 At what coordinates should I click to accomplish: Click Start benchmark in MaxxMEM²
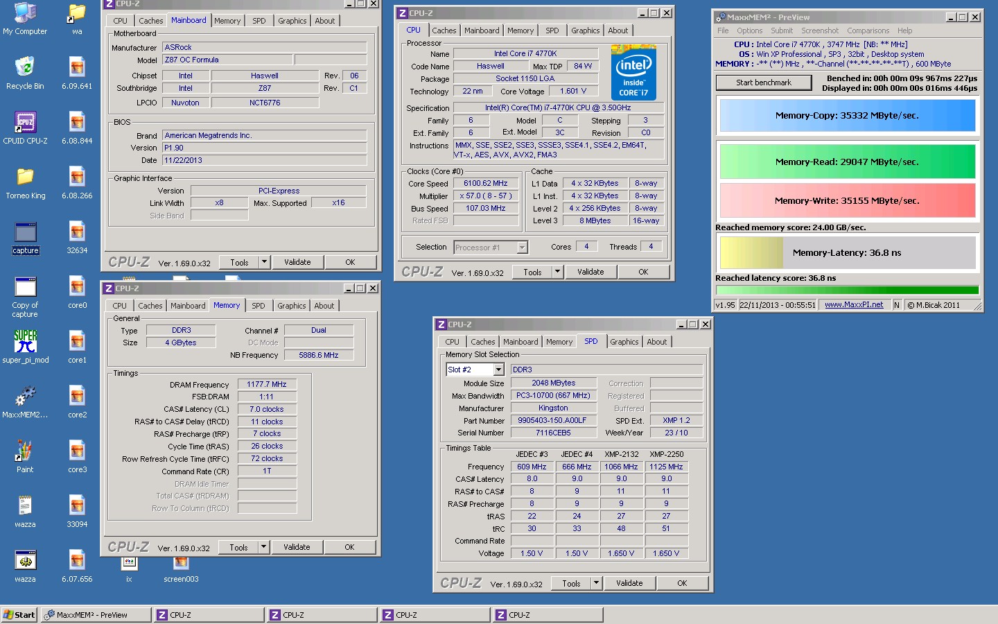(x=764, y=83)
